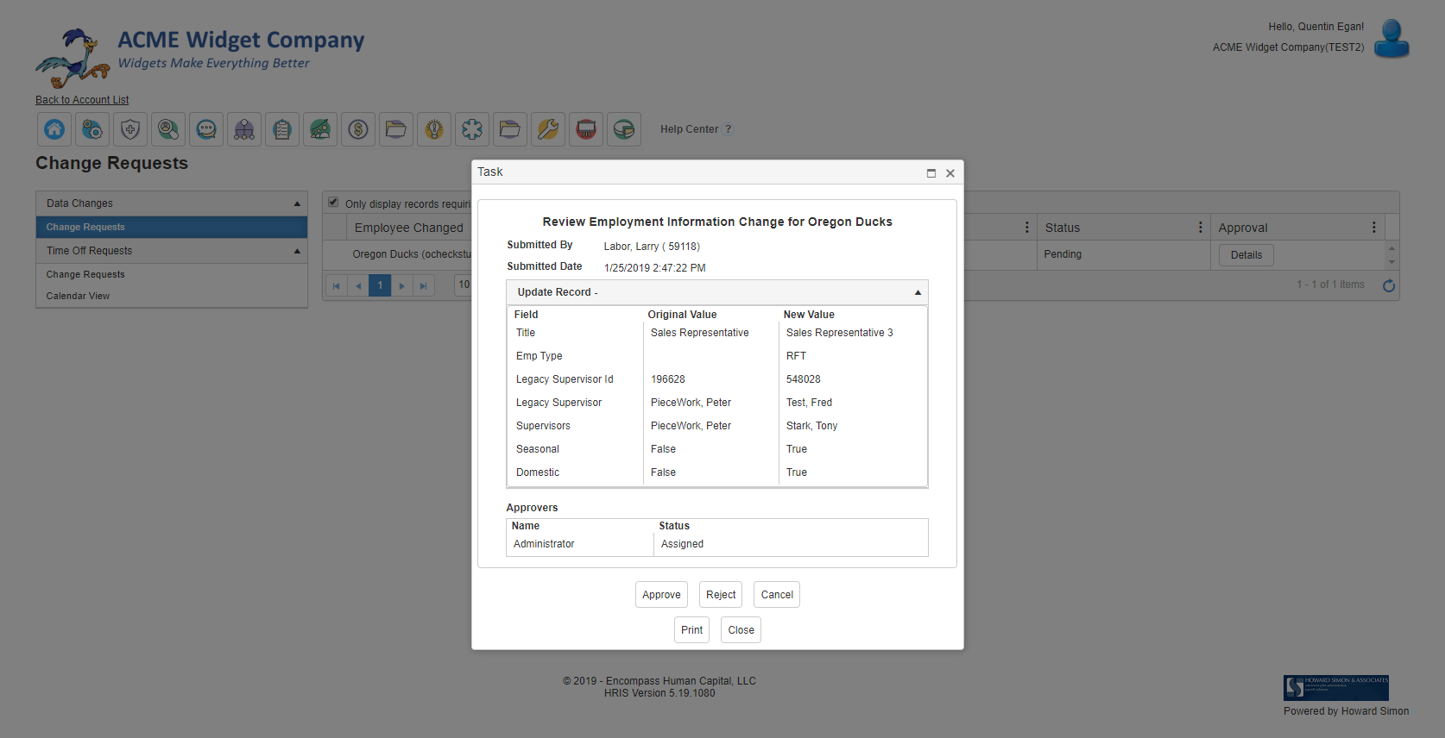Open the Home toolbar icon

[54, 129]
